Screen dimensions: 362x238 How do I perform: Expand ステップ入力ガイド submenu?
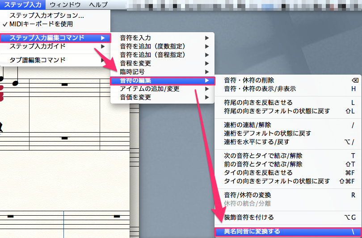pyautogui.click(x=55, y=46)
